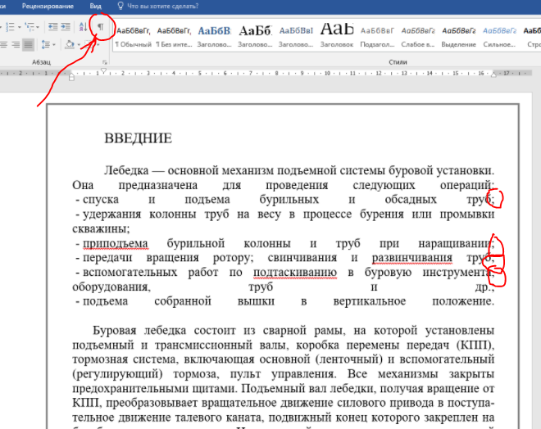Apply the 'Слабое выделение' style
The image size is (541, 429).
pos(417,36)
